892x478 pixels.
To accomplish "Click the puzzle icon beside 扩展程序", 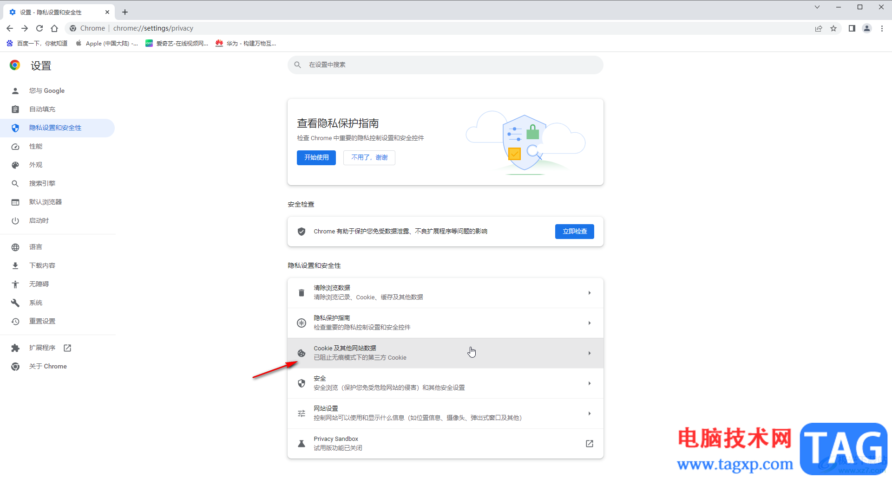I will point(15,348).
